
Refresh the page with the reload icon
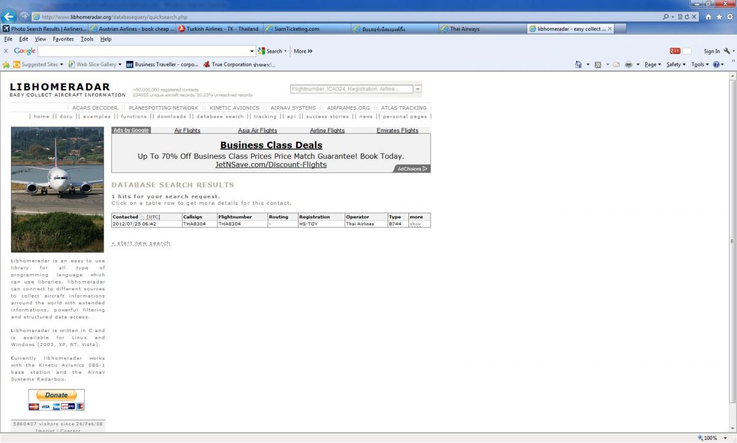tap(687, 17)
